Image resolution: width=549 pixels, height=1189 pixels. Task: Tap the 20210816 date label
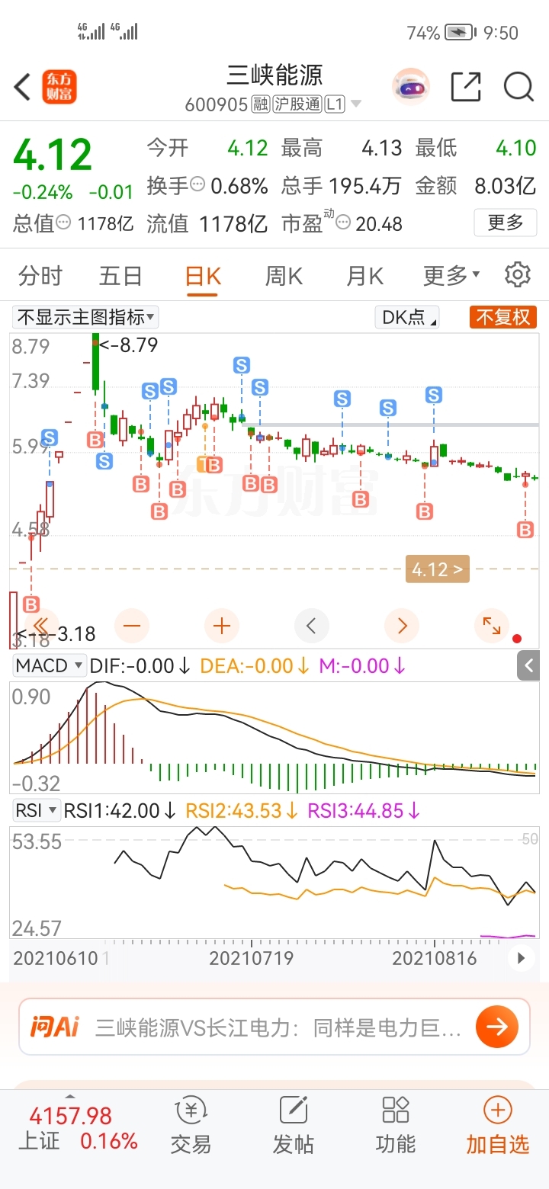click(435, 958)
